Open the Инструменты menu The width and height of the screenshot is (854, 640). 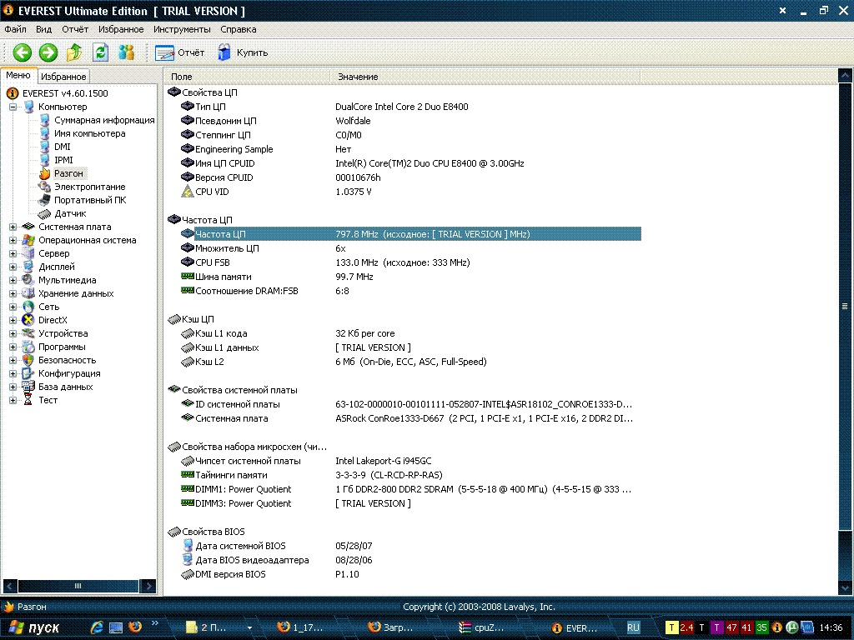coord(182,29)
